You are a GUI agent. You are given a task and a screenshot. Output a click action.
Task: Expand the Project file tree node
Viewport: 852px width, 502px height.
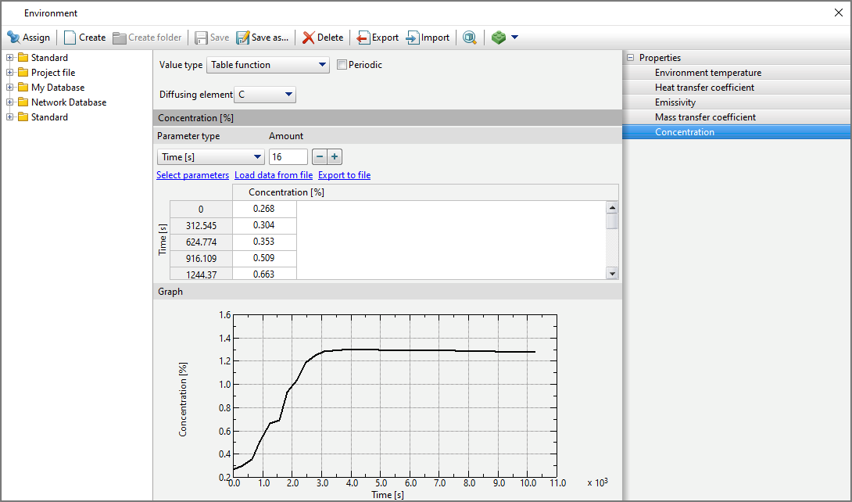pyautogui.click(x=10, y=73)
